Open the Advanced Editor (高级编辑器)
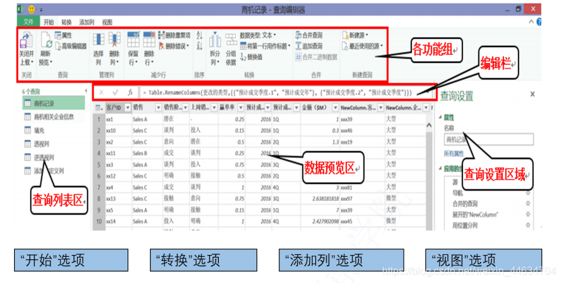The height and width of the screenshot is (283, 562). tap(71, 46)
